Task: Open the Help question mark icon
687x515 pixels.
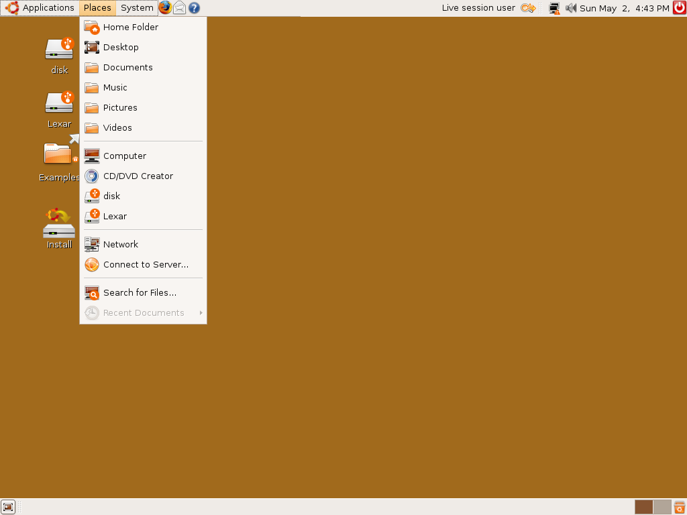Action: [194, 8]
